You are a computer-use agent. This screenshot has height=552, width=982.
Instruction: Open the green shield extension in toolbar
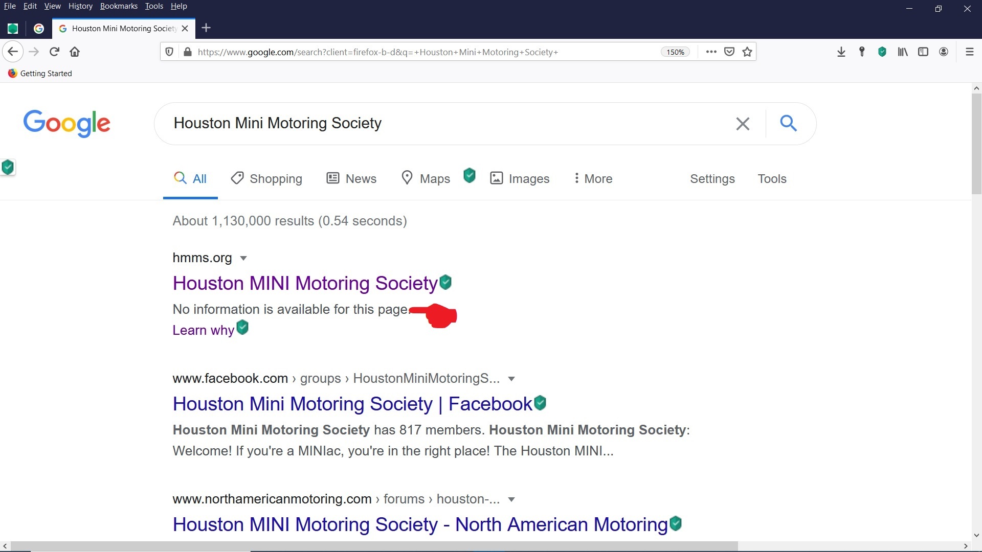coord(882,52)
